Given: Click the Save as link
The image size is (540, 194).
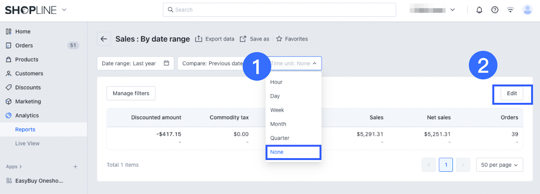Looking at the screenshot, I should [x=255, y=39].
